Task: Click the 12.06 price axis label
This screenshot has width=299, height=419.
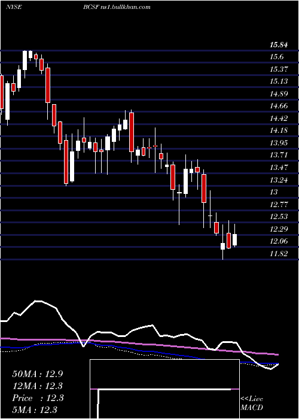Action: pyautogui.click(x=279, y=241)
